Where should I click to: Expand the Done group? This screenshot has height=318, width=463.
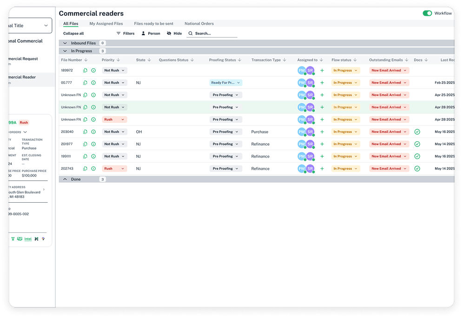65,179
